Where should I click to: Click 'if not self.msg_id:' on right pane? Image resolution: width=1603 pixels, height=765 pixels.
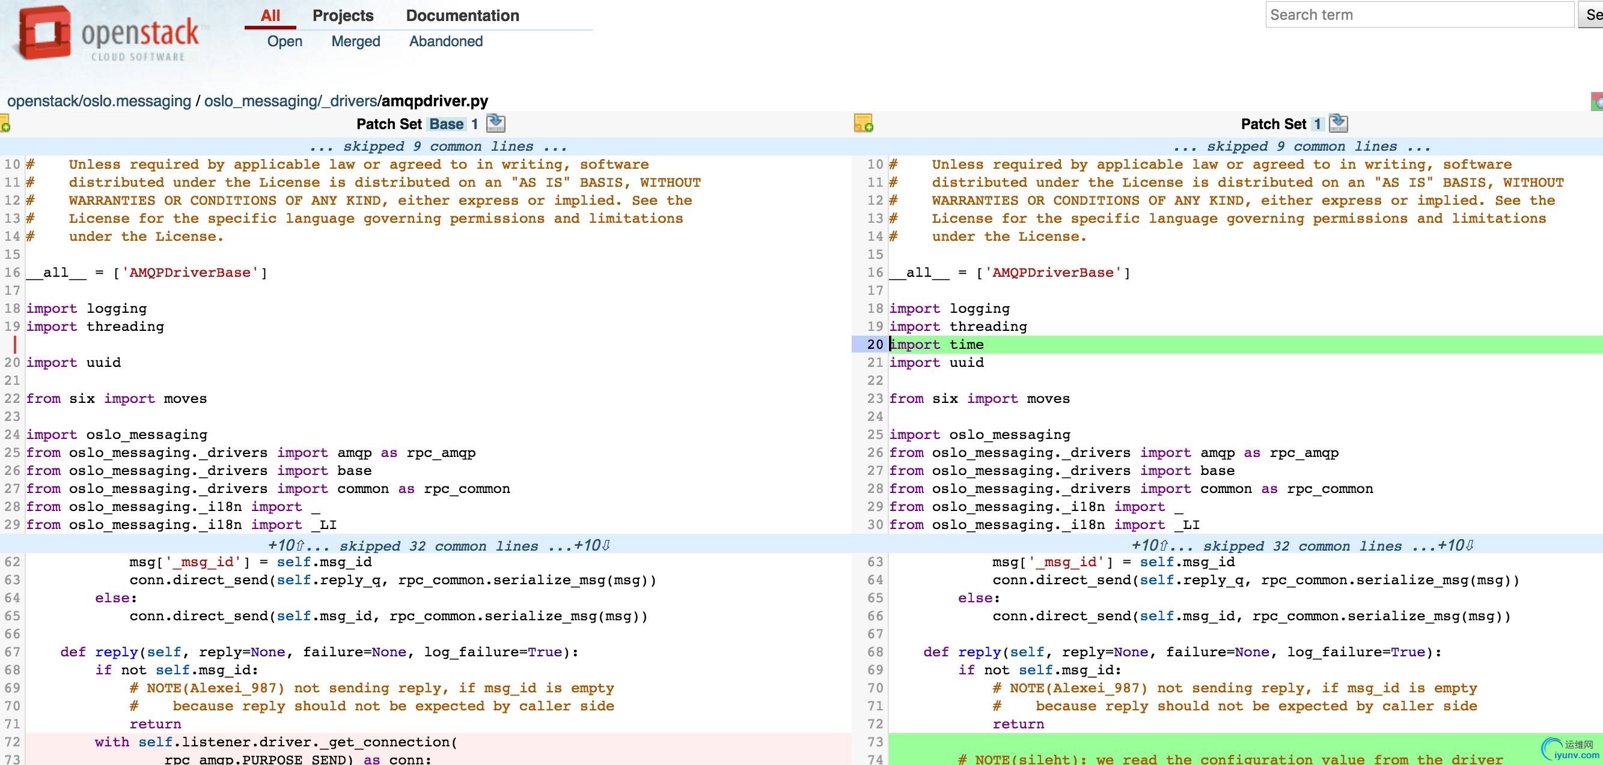point(1039,670)
